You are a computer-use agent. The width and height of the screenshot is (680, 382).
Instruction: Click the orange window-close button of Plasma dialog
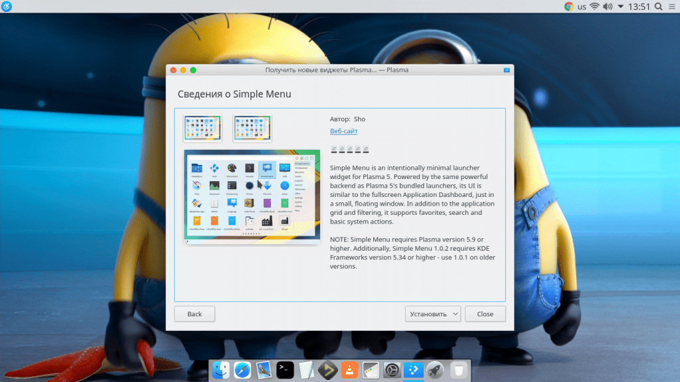pyautogui.click(x=173, y=70)
